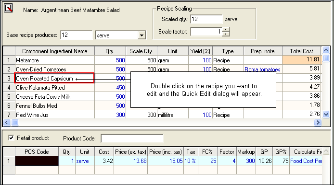Select the Matambre ingredient row
Image resolution: width=334 pixels, height=185 pixels.
pos(55,60)
